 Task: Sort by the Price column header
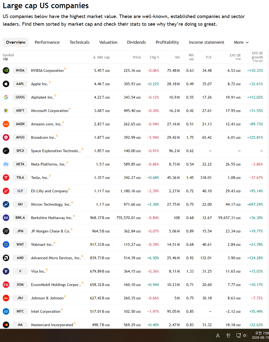pyautogui.click(x=137, y=57)
